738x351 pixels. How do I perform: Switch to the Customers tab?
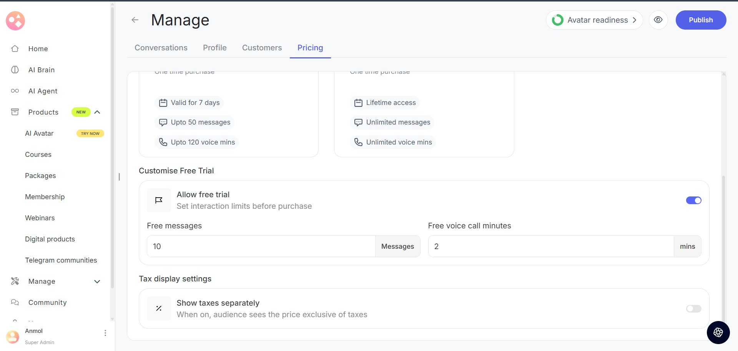[262, 48]
